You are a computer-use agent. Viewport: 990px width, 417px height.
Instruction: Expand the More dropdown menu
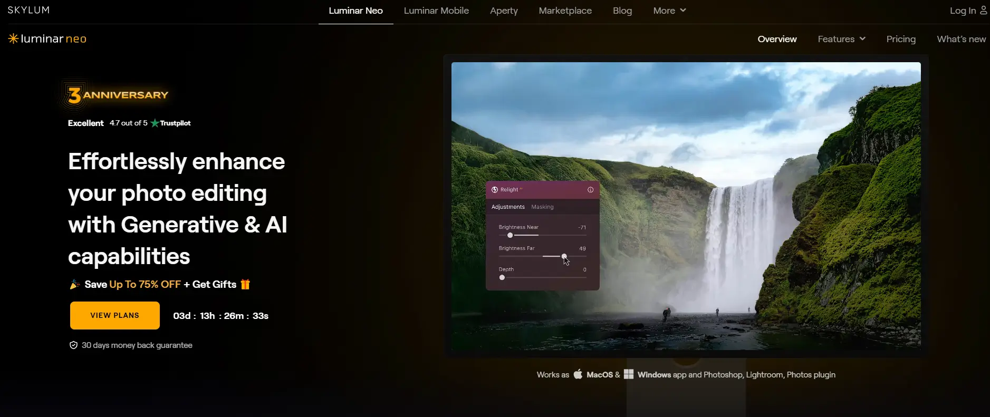pos(669,11)
